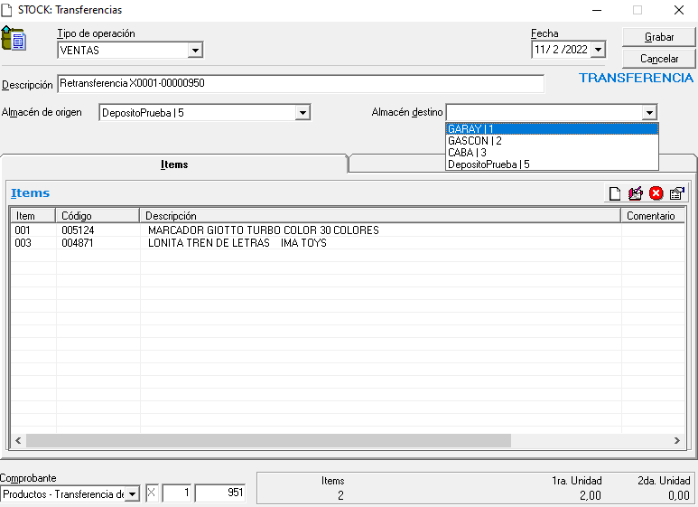Click the X box next to Comprobante
Image resolution: width=698 pixels, height=507 pixels.
[151, 493]
